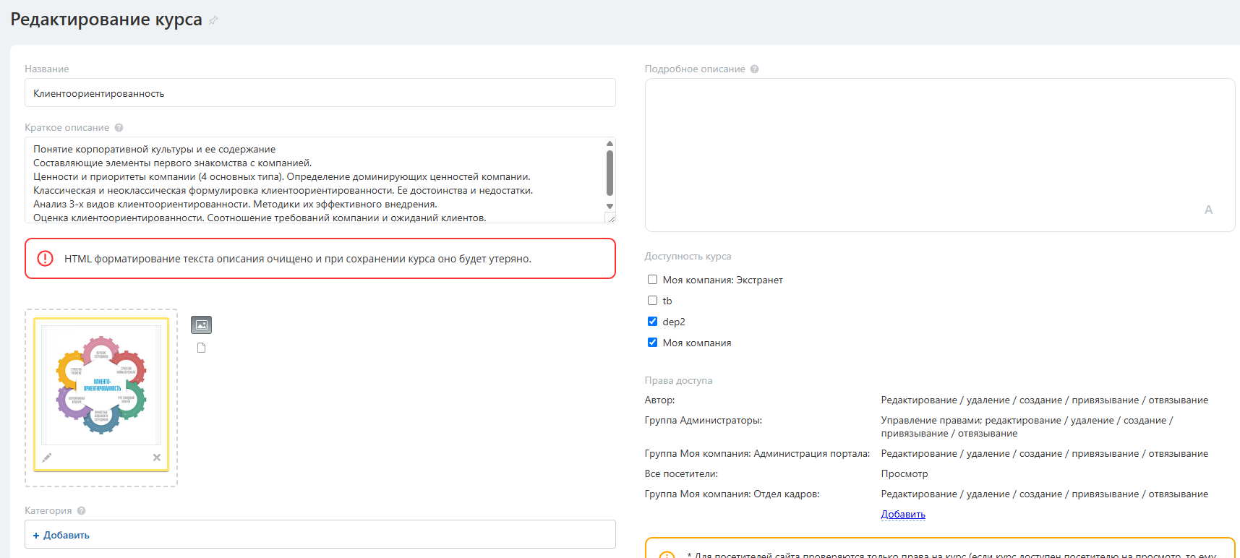The width and height of the screenshot is (1240, 558).
Task: Click Группа Моя компания: Отдел кадров: label
Action: [x=732, y=494]
